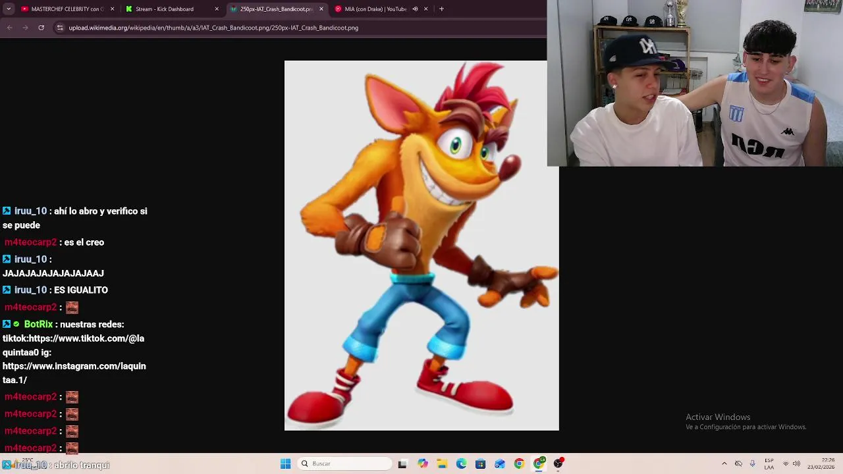Go forward in browser history
Image resolution: width=843 pixels, height=474 pixels.
pos(25,28)
